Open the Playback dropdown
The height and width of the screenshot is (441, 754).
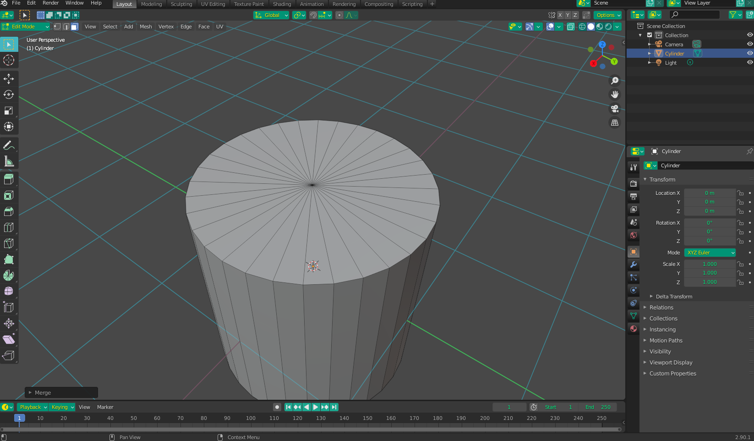click(x=33, y=407)
